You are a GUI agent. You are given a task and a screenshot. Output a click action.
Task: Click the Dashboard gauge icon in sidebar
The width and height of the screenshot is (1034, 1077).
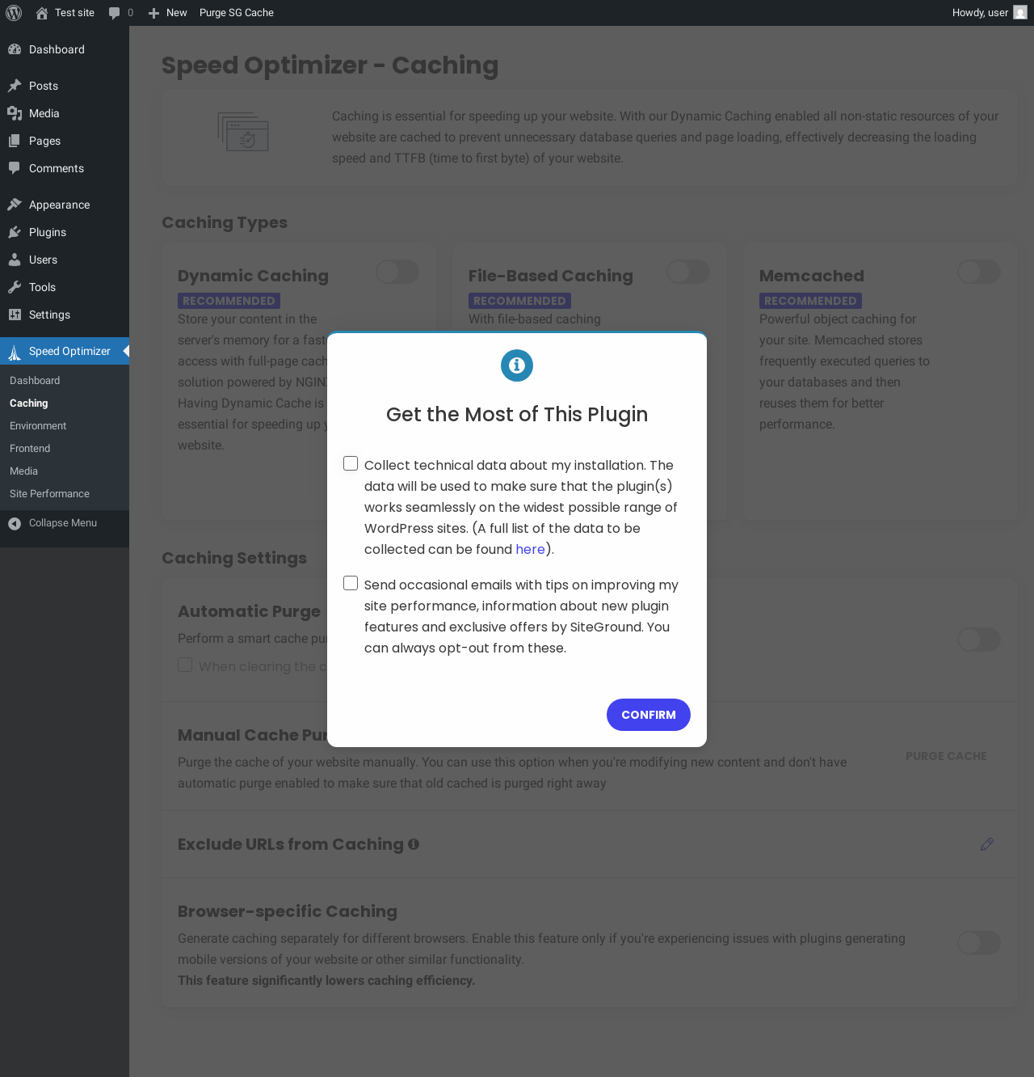(15, 49)
